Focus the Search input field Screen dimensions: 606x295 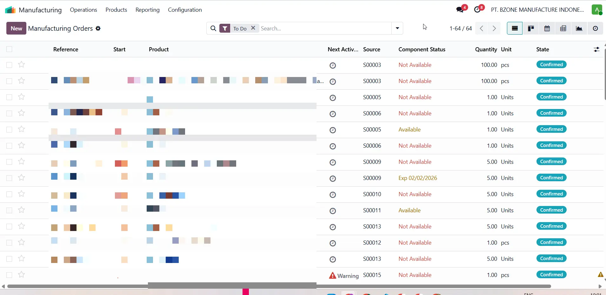point(325,28)
